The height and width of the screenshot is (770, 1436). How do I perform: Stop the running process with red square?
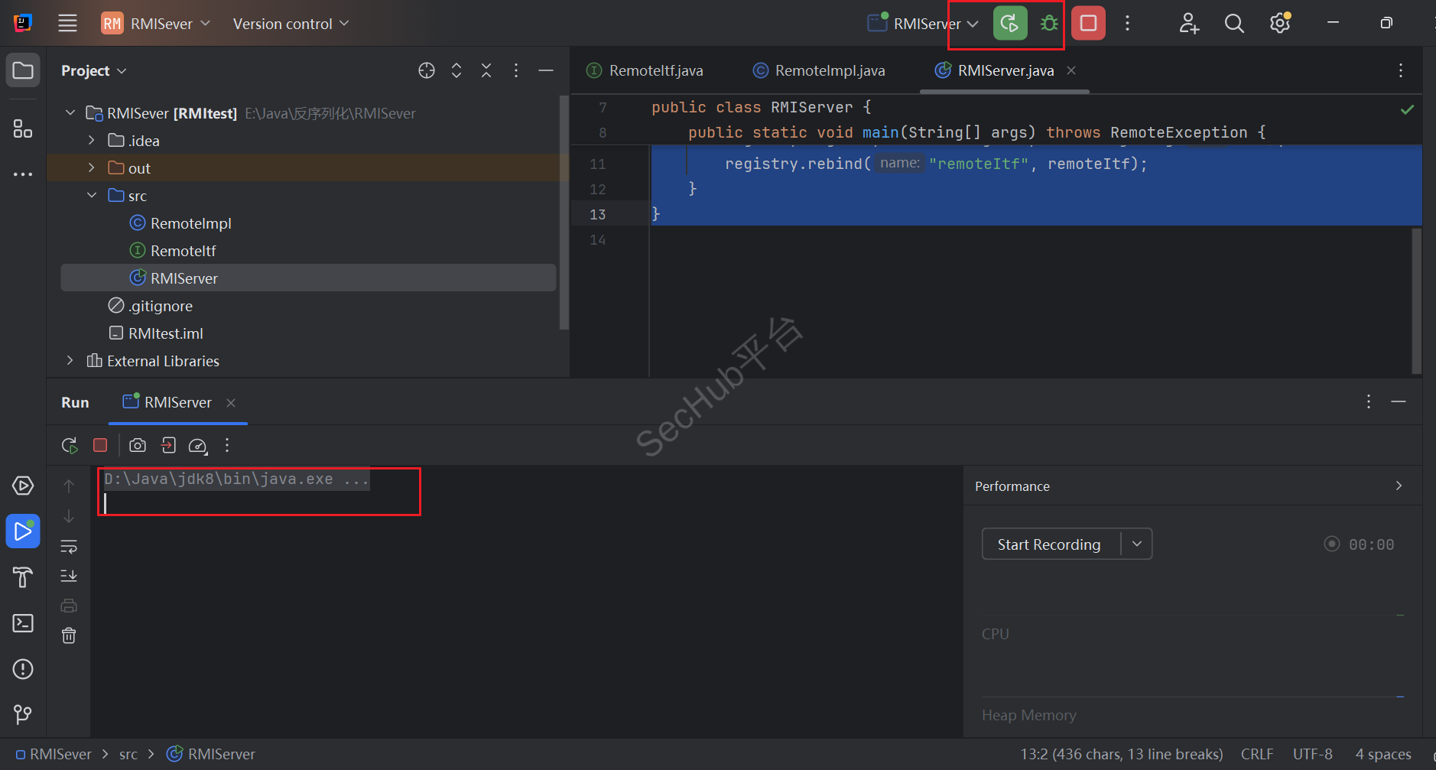[1088, 23]
